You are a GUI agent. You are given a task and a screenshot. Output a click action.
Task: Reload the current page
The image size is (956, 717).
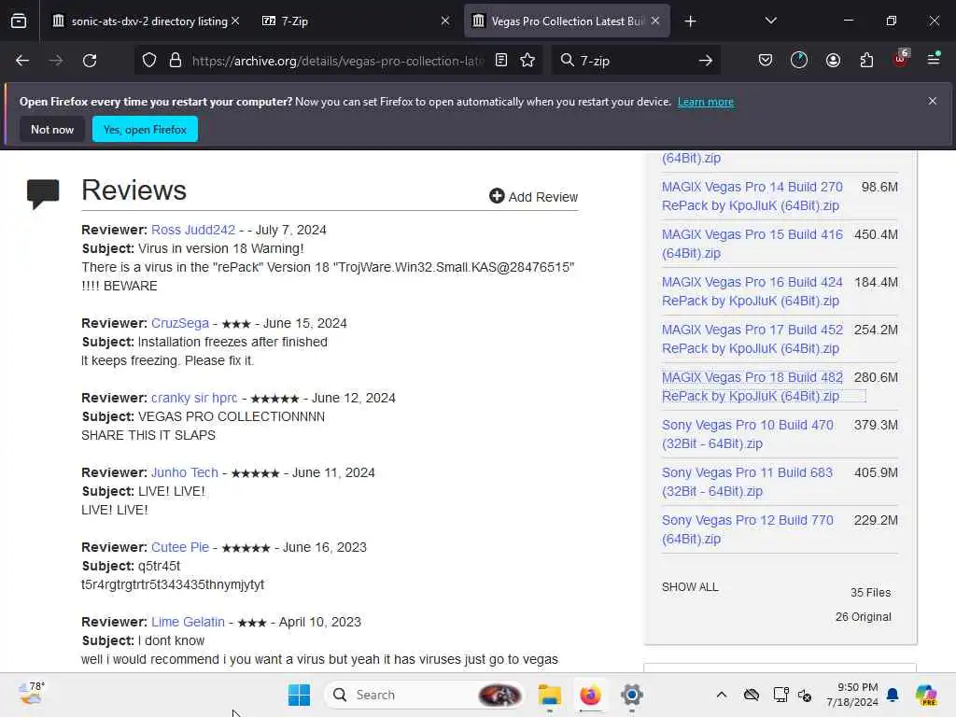pos(90,61)
